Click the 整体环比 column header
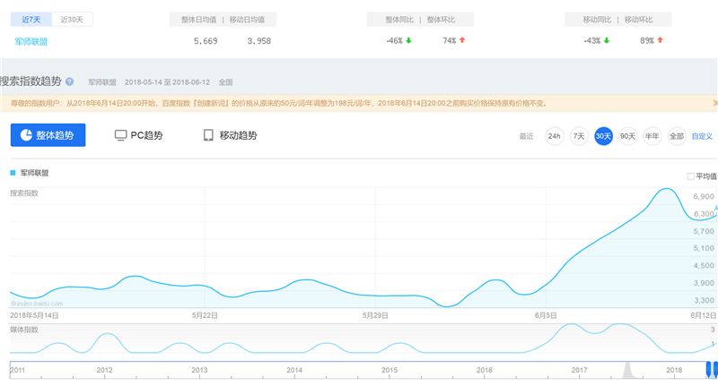This screenshot has width=718, height=386. click(x=441, y=20)
